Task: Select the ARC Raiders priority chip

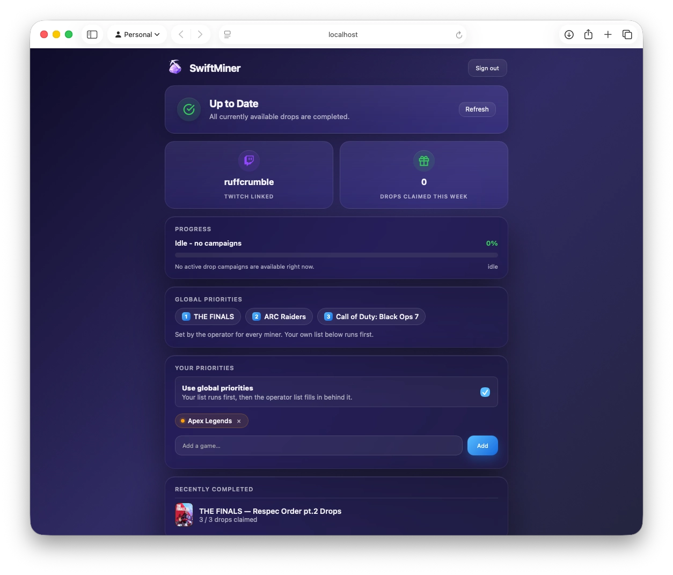Action: [279, 316]
